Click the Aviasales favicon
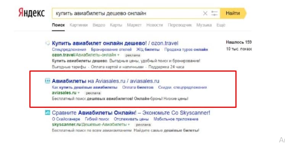Screen dimensions: 285x144 coord(47,81)
